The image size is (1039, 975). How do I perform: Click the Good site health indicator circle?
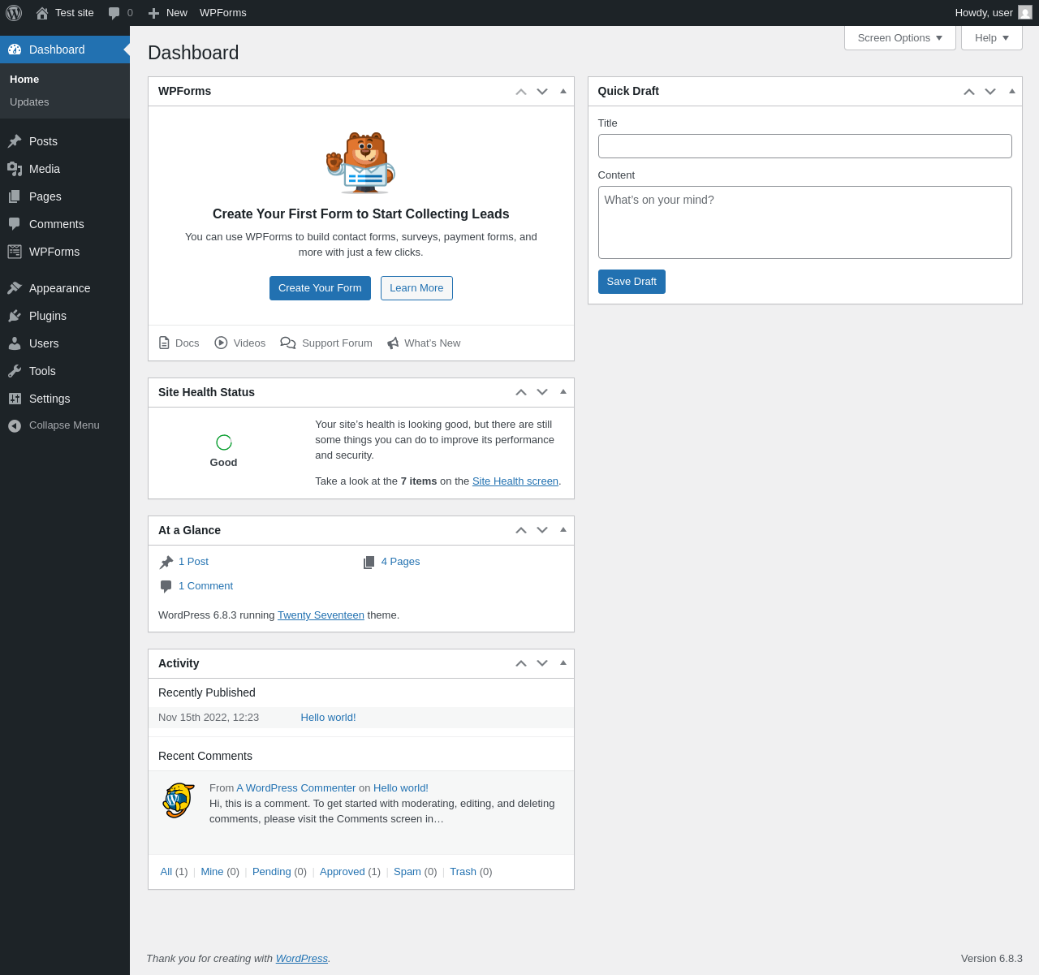pos(224,442)
